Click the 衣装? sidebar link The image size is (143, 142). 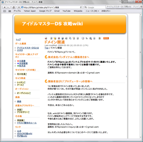20,110
